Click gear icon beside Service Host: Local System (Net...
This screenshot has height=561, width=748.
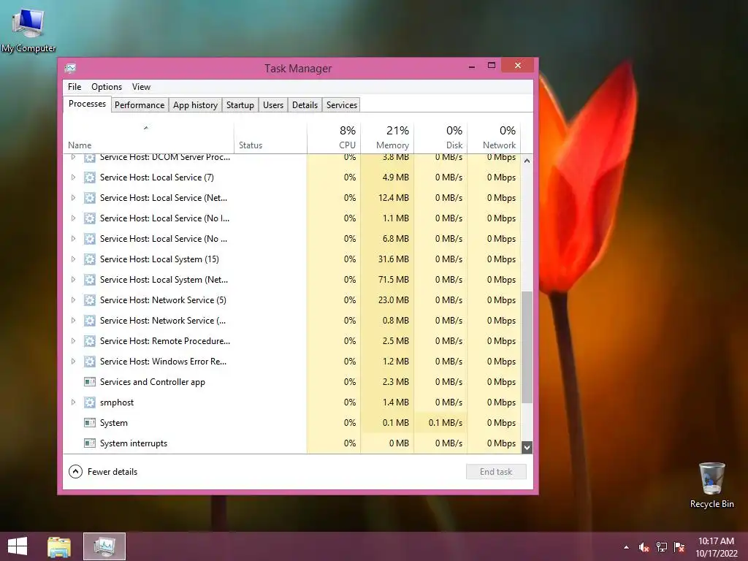click(x=90, y=280)
